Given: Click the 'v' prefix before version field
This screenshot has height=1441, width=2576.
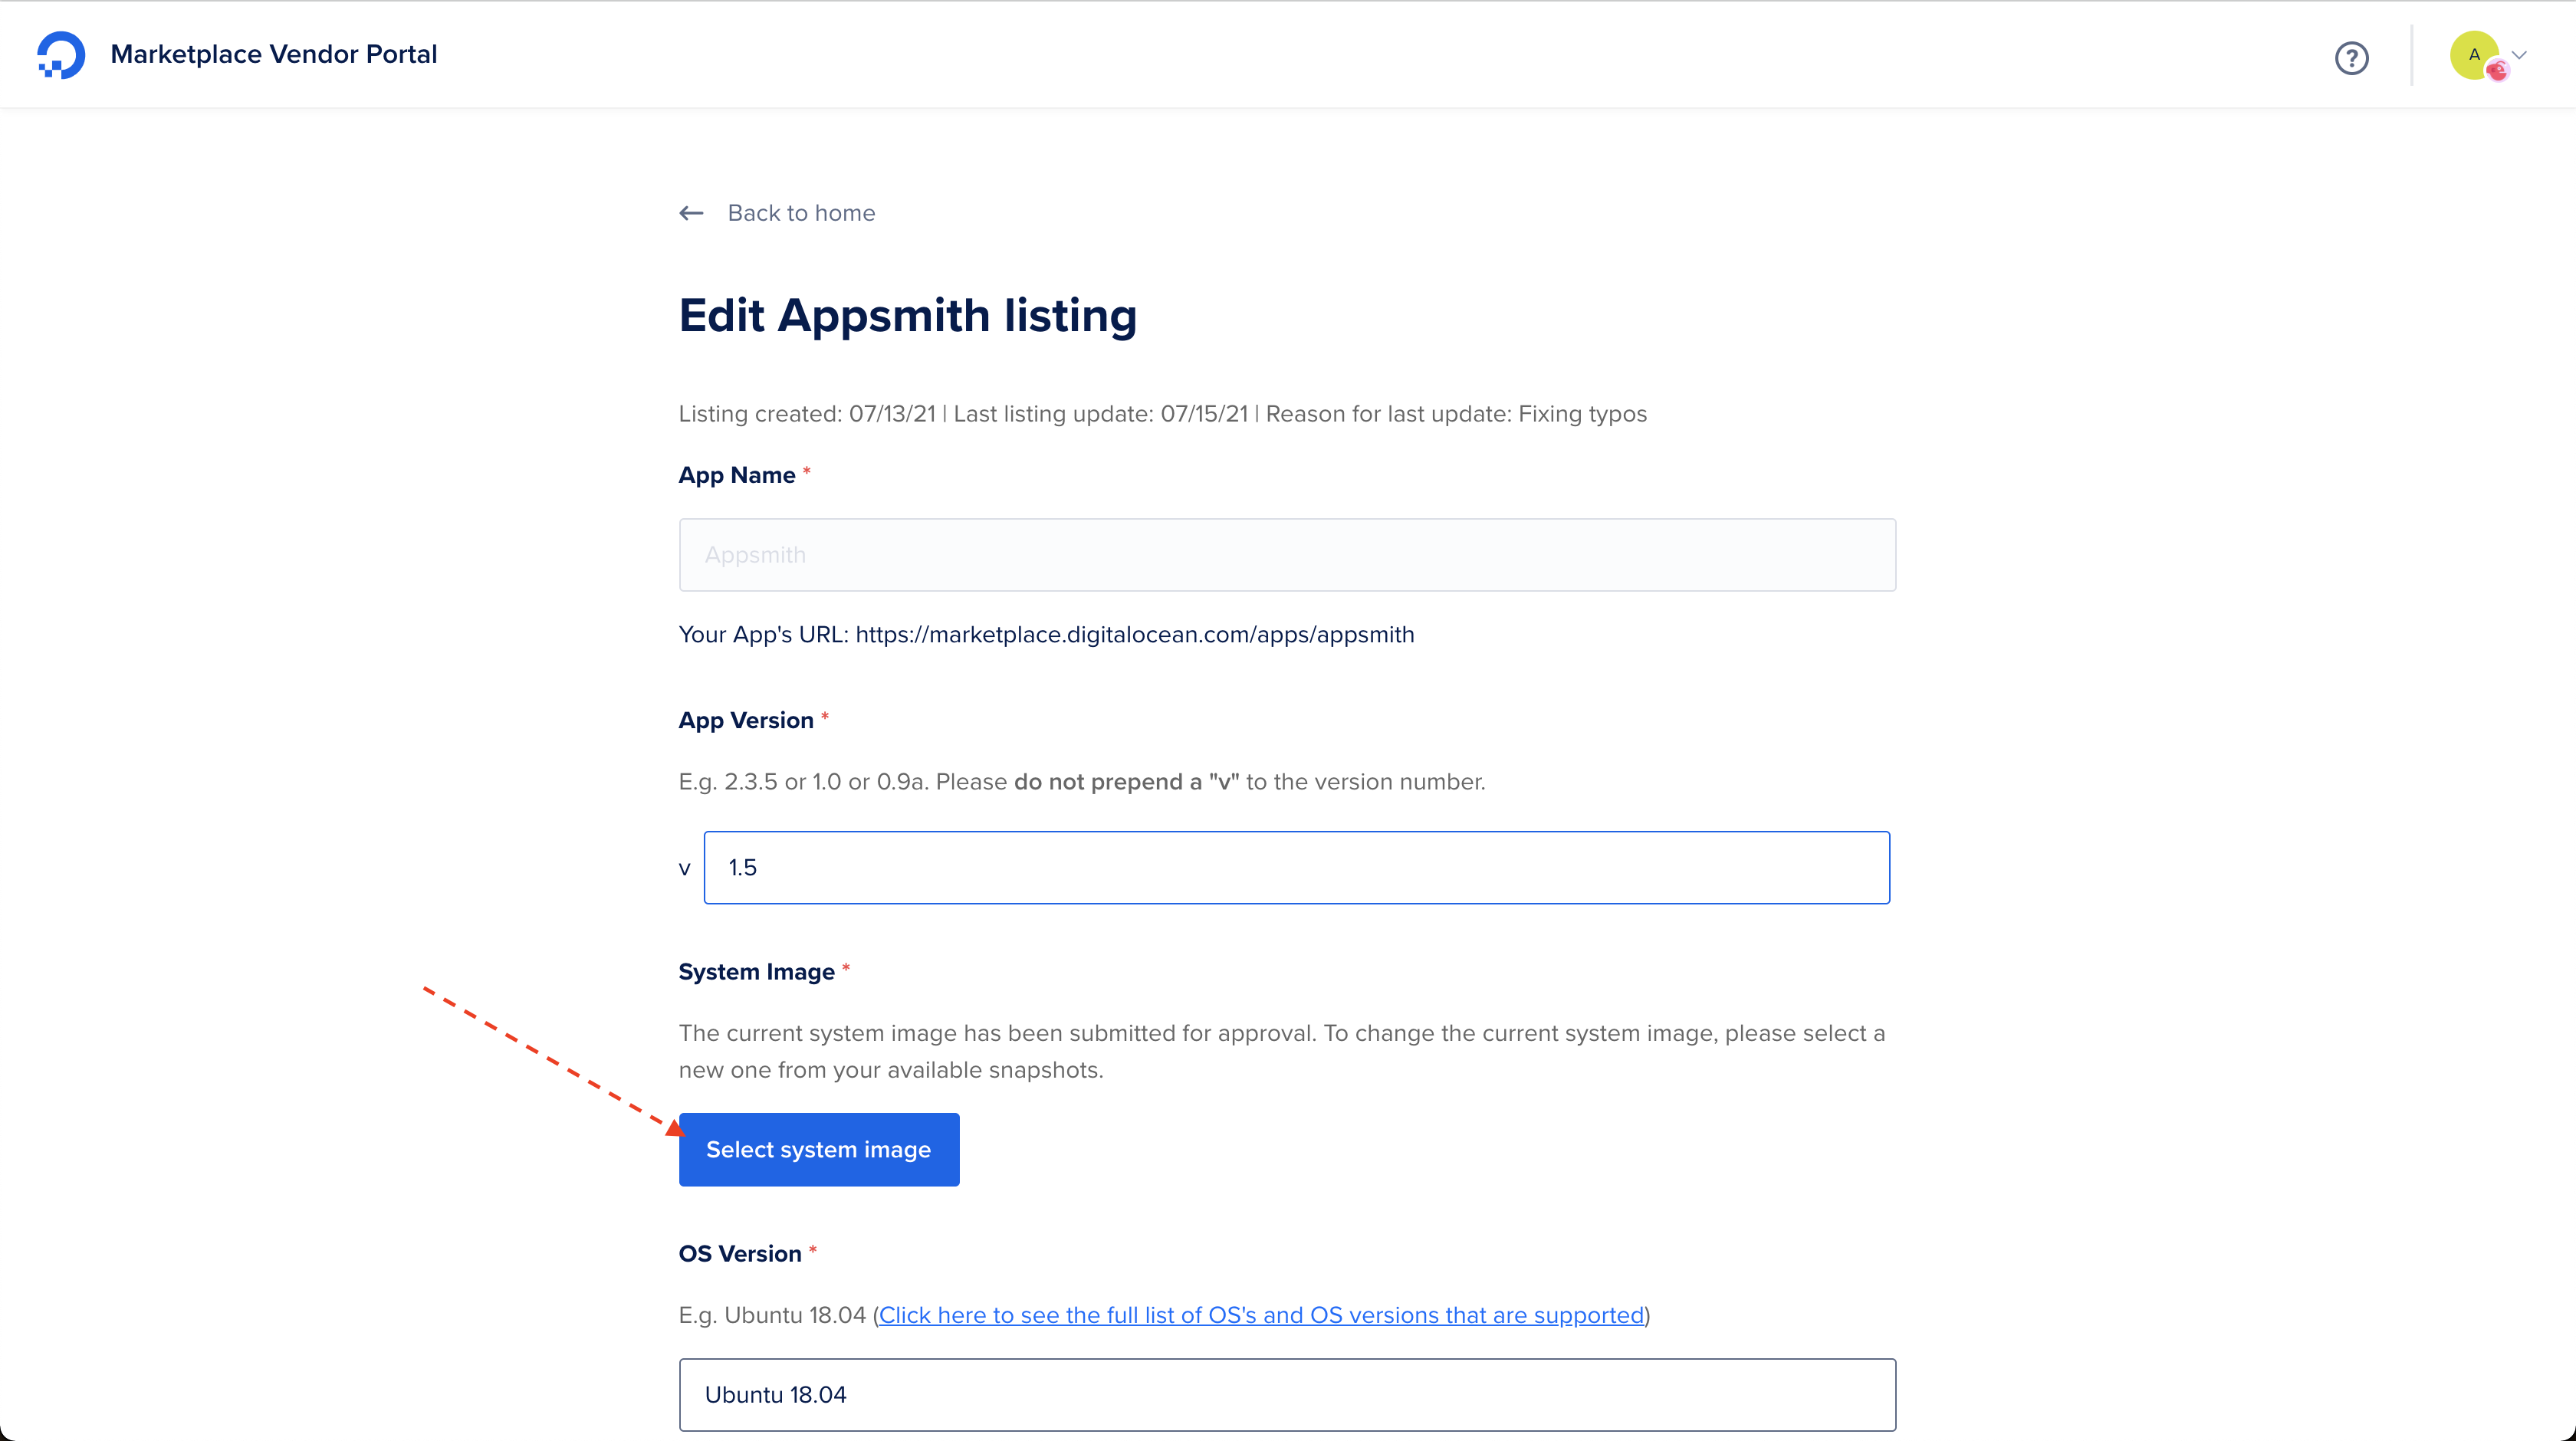Looking at the screenshot, I should pos(685,869).
